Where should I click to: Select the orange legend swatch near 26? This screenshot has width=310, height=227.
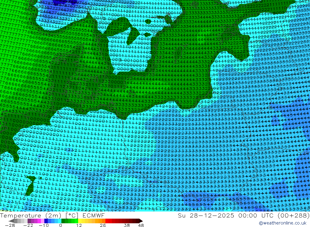[104, 221]
